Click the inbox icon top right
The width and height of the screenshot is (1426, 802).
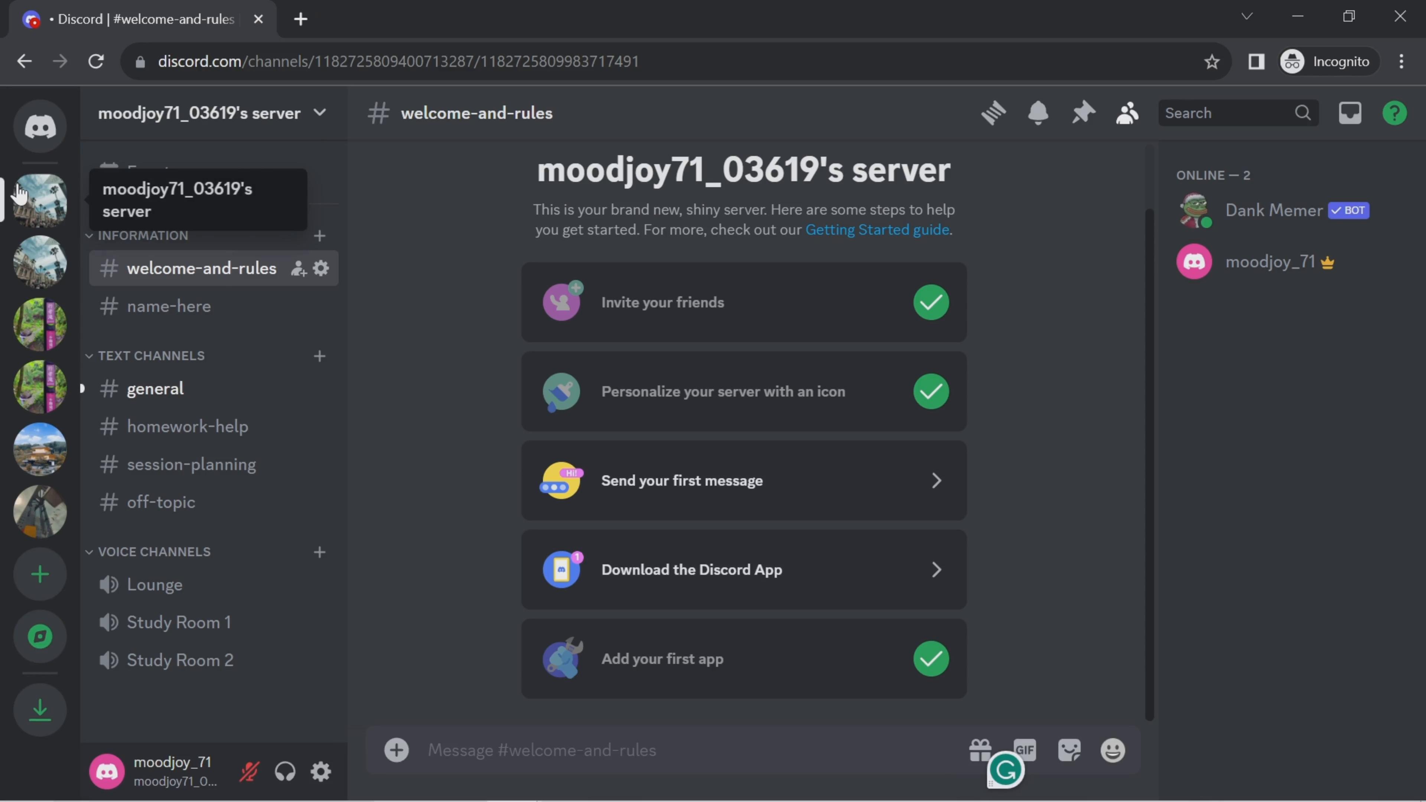(x=1351, y=113)
